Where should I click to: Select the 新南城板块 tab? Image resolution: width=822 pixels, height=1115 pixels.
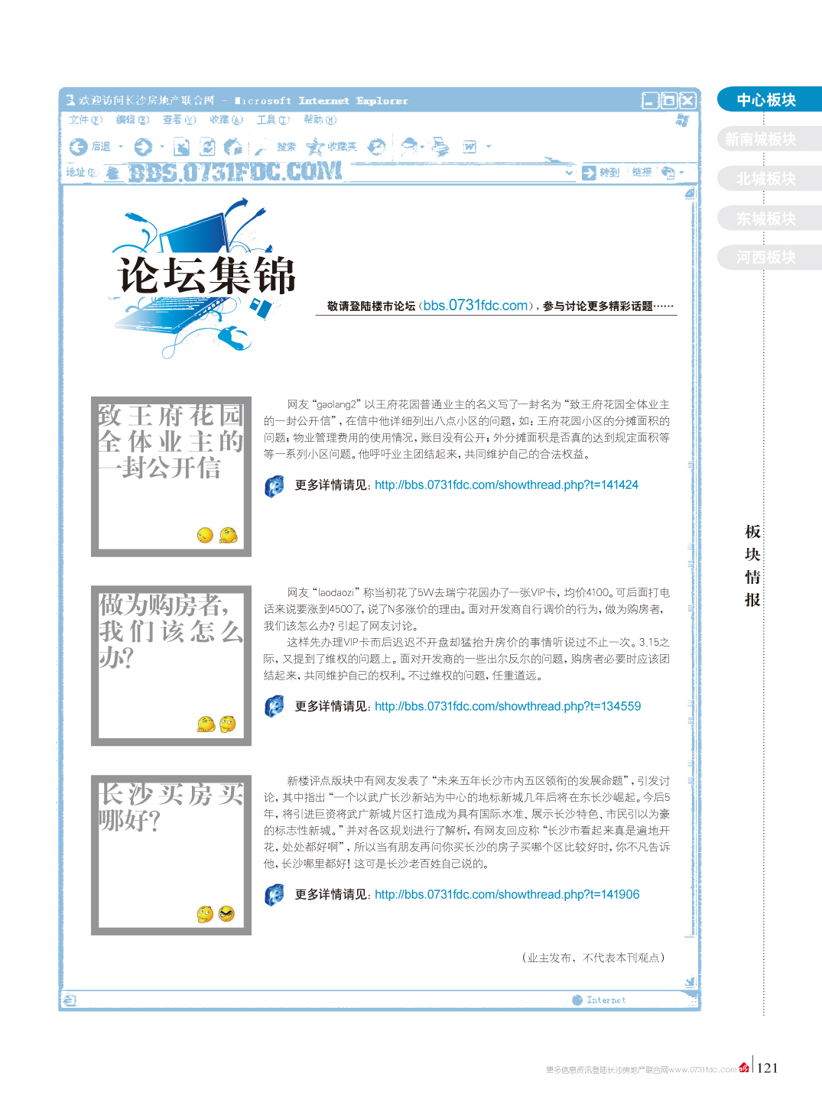pos(769,139)
